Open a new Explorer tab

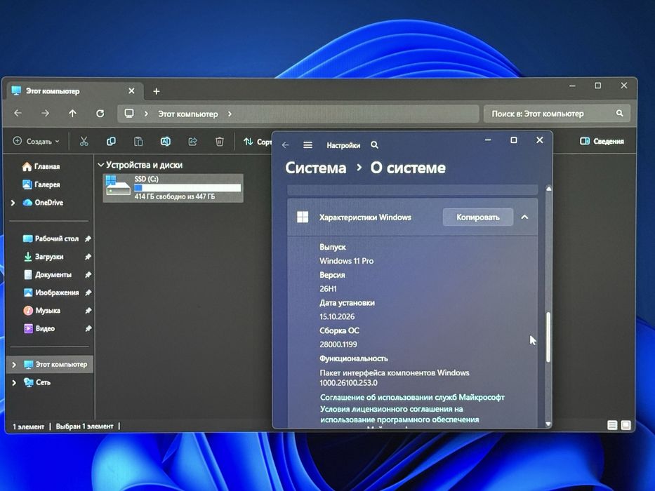157,91
